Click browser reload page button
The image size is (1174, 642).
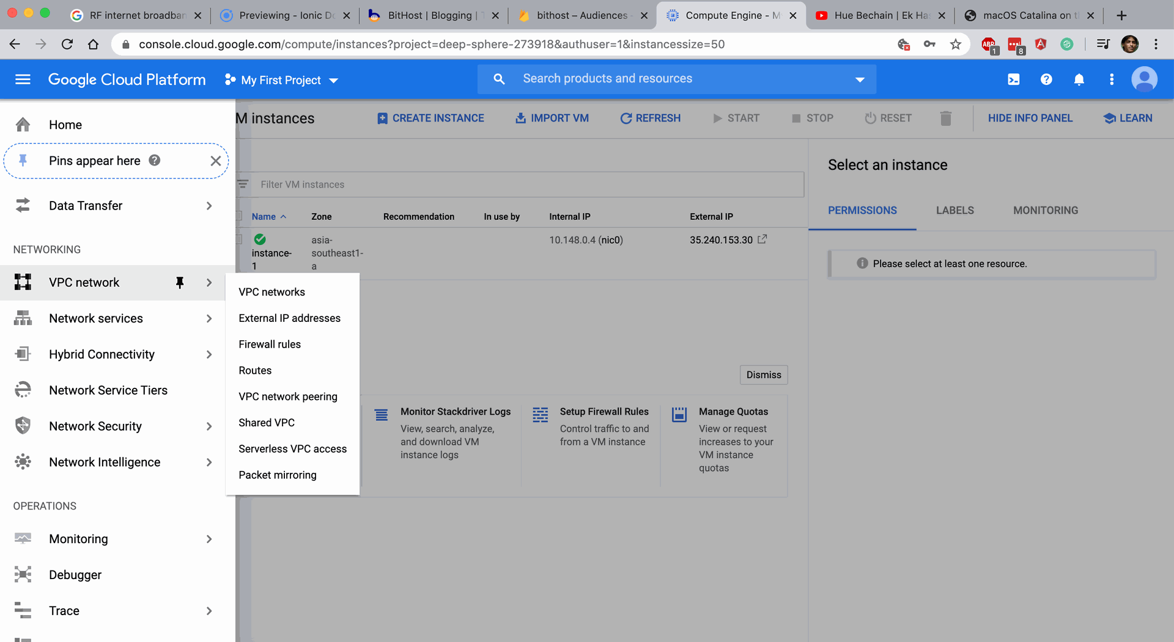(67, 44)
